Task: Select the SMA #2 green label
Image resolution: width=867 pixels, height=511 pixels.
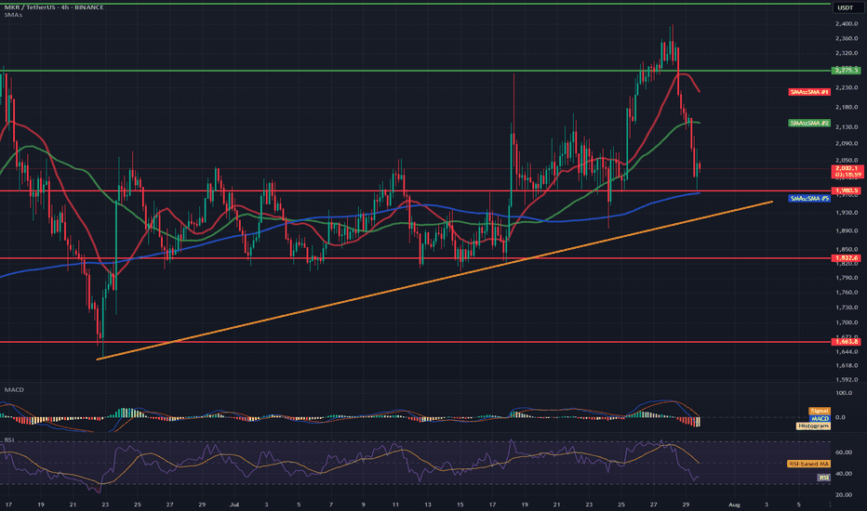Action: pos(809,124)
